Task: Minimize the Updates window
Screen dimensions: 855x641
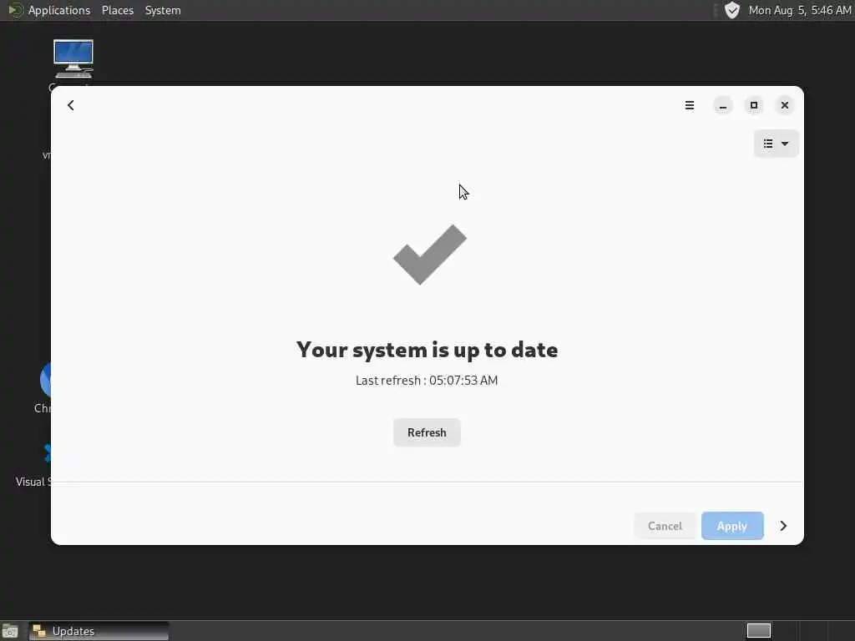Action: click(723, 105)
